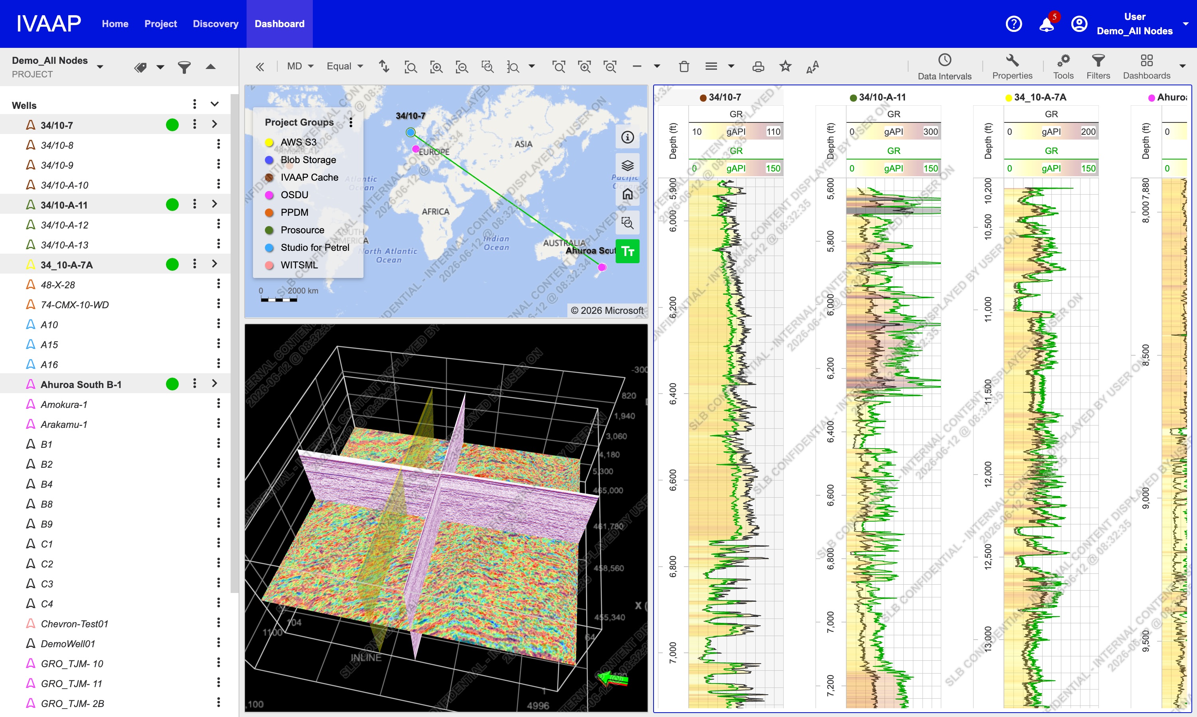Screen dimensions: 1197x717
Task: Toggle green visibility dot for 34_10-A-7A
Action: [172, 264]
